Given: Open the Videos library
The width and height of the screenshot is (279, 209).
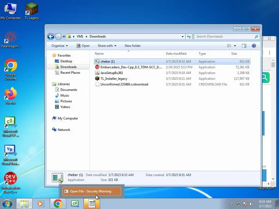Looking at the screenshot, I should pyautogui.click(x=62, y=107).
